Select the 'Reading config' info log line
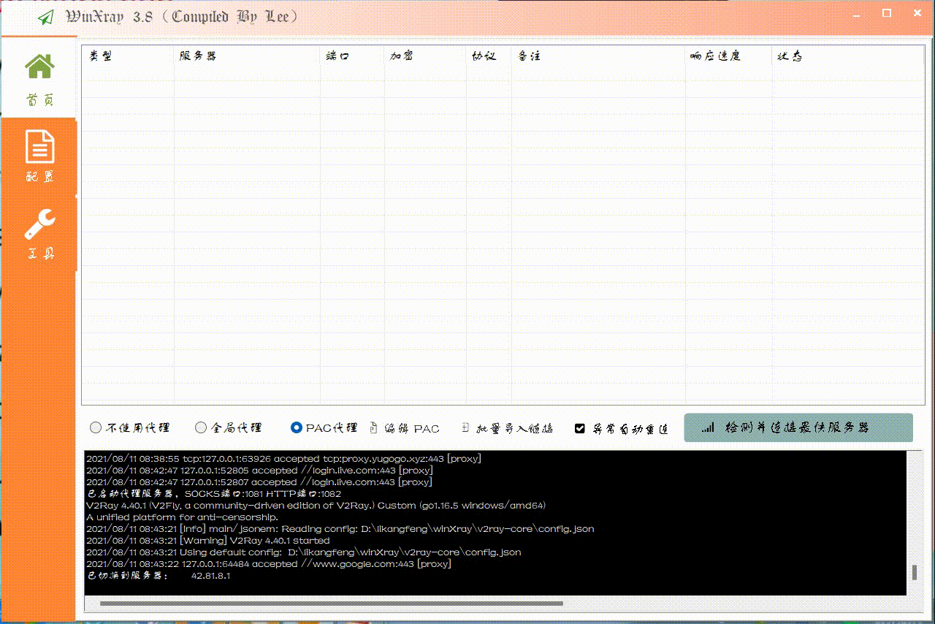This screenshot has height=624, width=935. 340,529
